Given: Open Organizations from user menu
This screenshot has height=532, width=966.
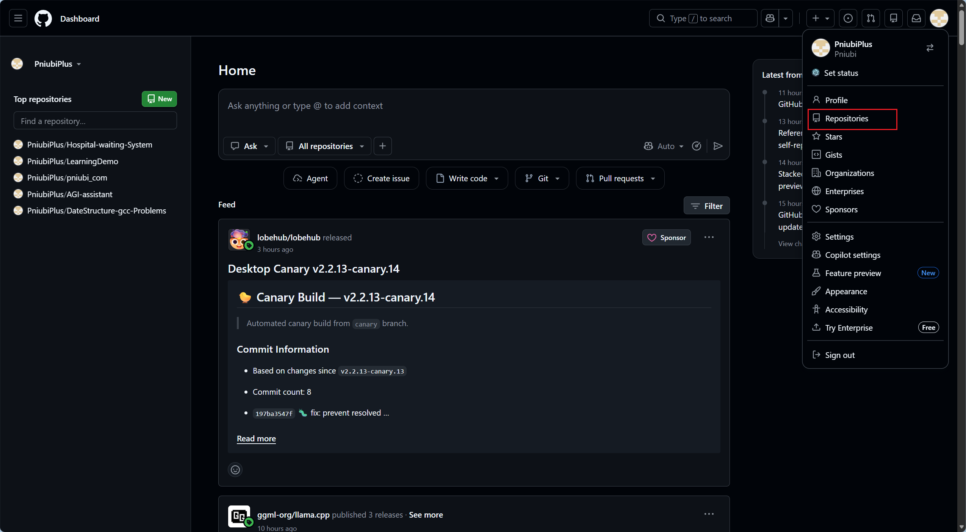Looking at the screenshot, I should click(875, 173).
